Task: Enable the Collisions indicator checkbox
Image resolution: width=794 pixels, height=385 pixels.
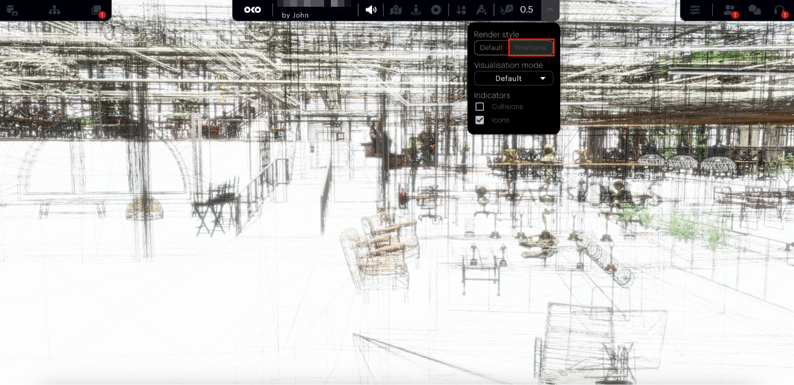Action: (x=480, y=107)
